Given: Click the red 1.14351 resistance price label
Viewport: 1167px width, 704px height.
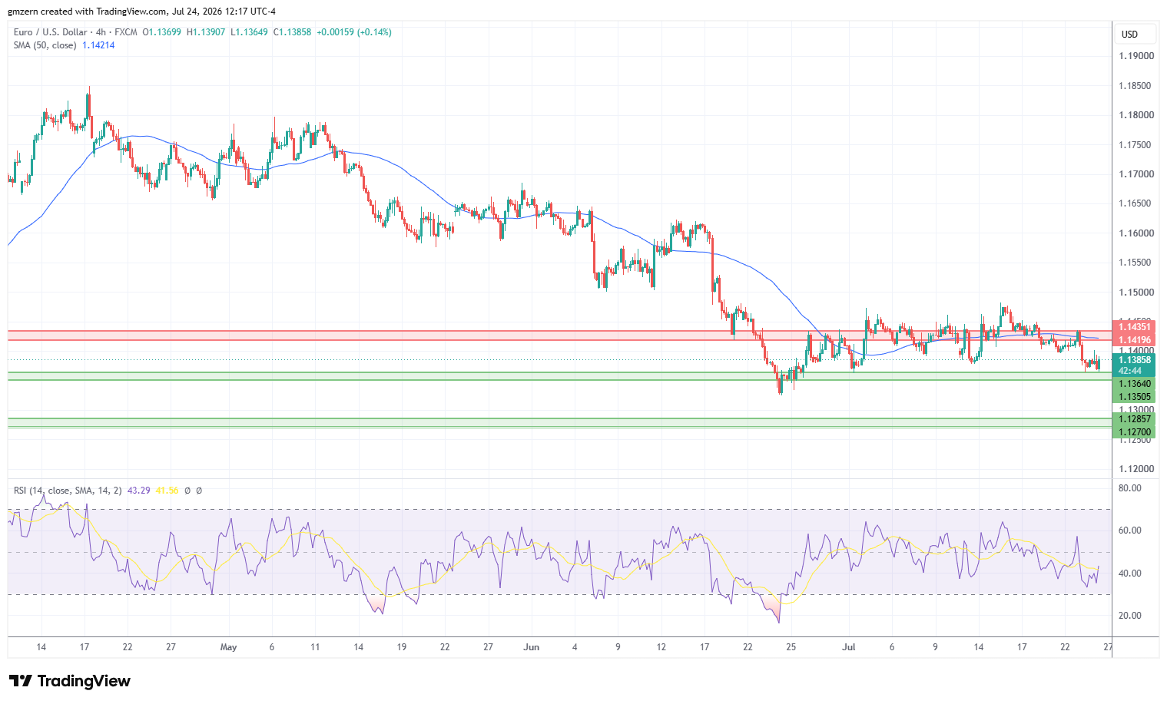Looking at the screenshot, I should tap(1134, 327).
